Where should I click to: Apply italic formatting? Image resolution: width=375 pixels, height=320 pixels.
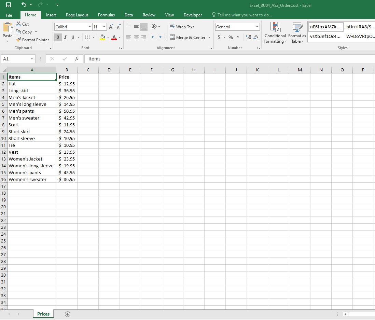tap(65, 37)
